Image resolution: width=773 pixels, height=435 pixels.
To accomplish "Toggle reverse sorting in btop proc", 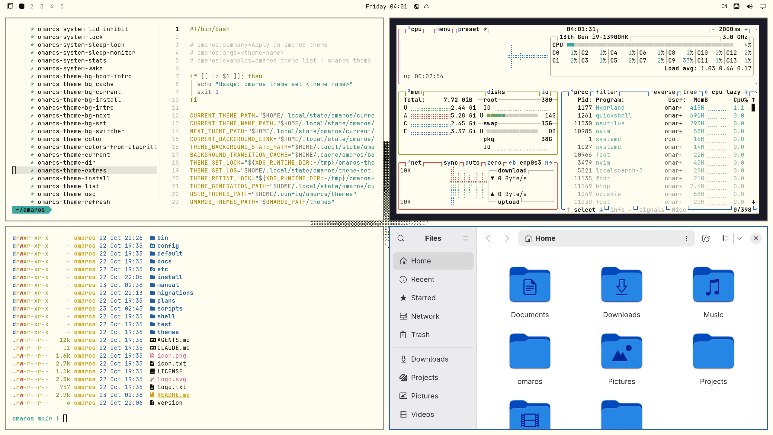I will [x=662, y=92].
